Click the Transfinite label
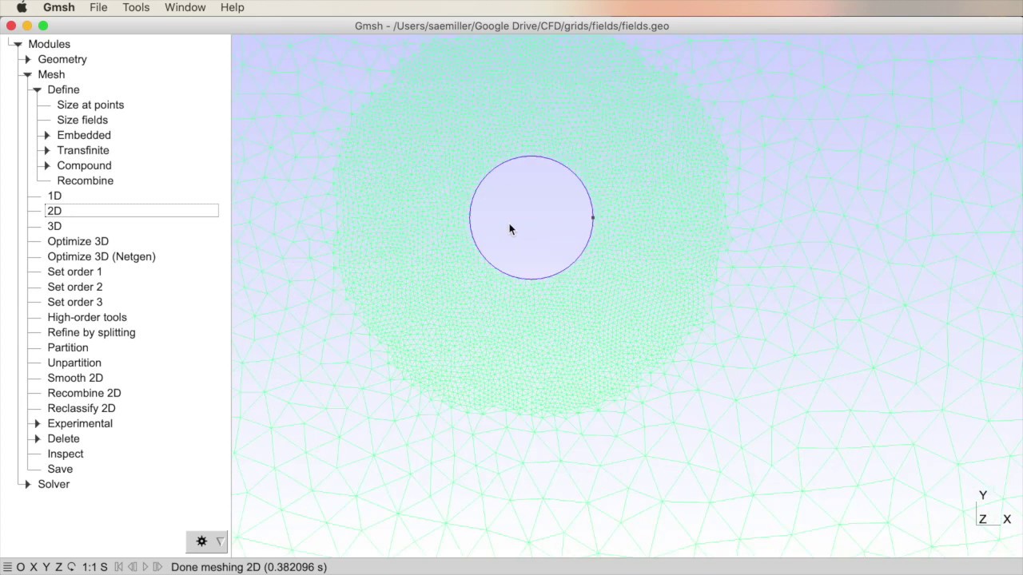 (83, 150)
